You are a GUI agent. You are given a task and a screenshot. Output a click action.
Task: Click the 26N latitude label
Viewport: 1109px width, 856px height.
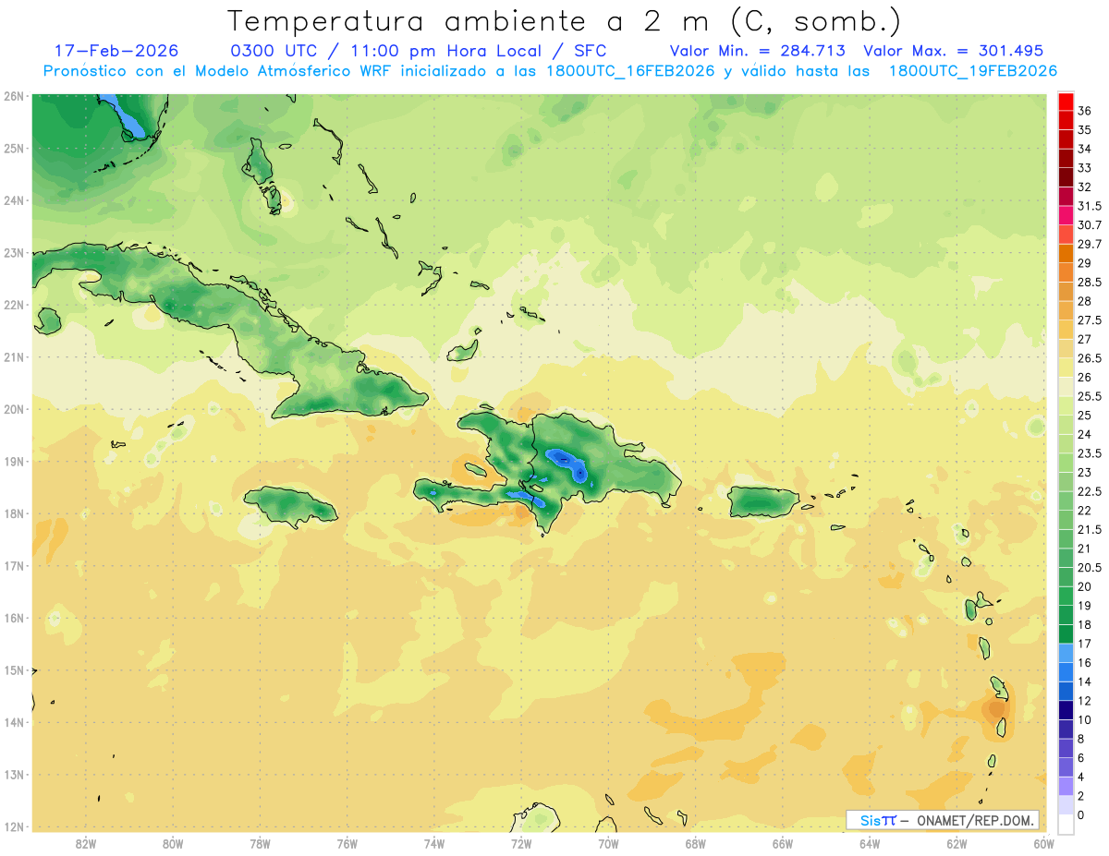(13, 96)
